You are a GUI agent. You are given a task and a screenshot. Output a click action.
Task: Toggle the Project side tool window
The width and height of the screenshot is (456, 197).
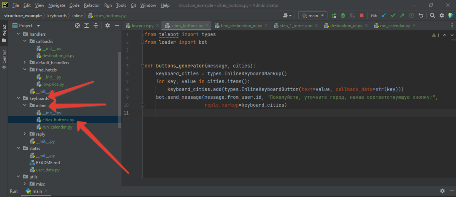pos(4,33)
